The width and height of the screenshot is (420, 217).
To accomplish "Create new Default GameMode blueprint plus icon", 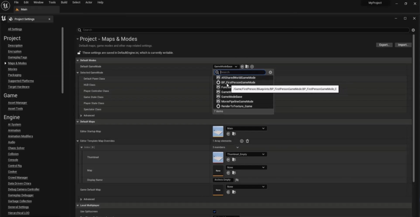I will (252, 67).
